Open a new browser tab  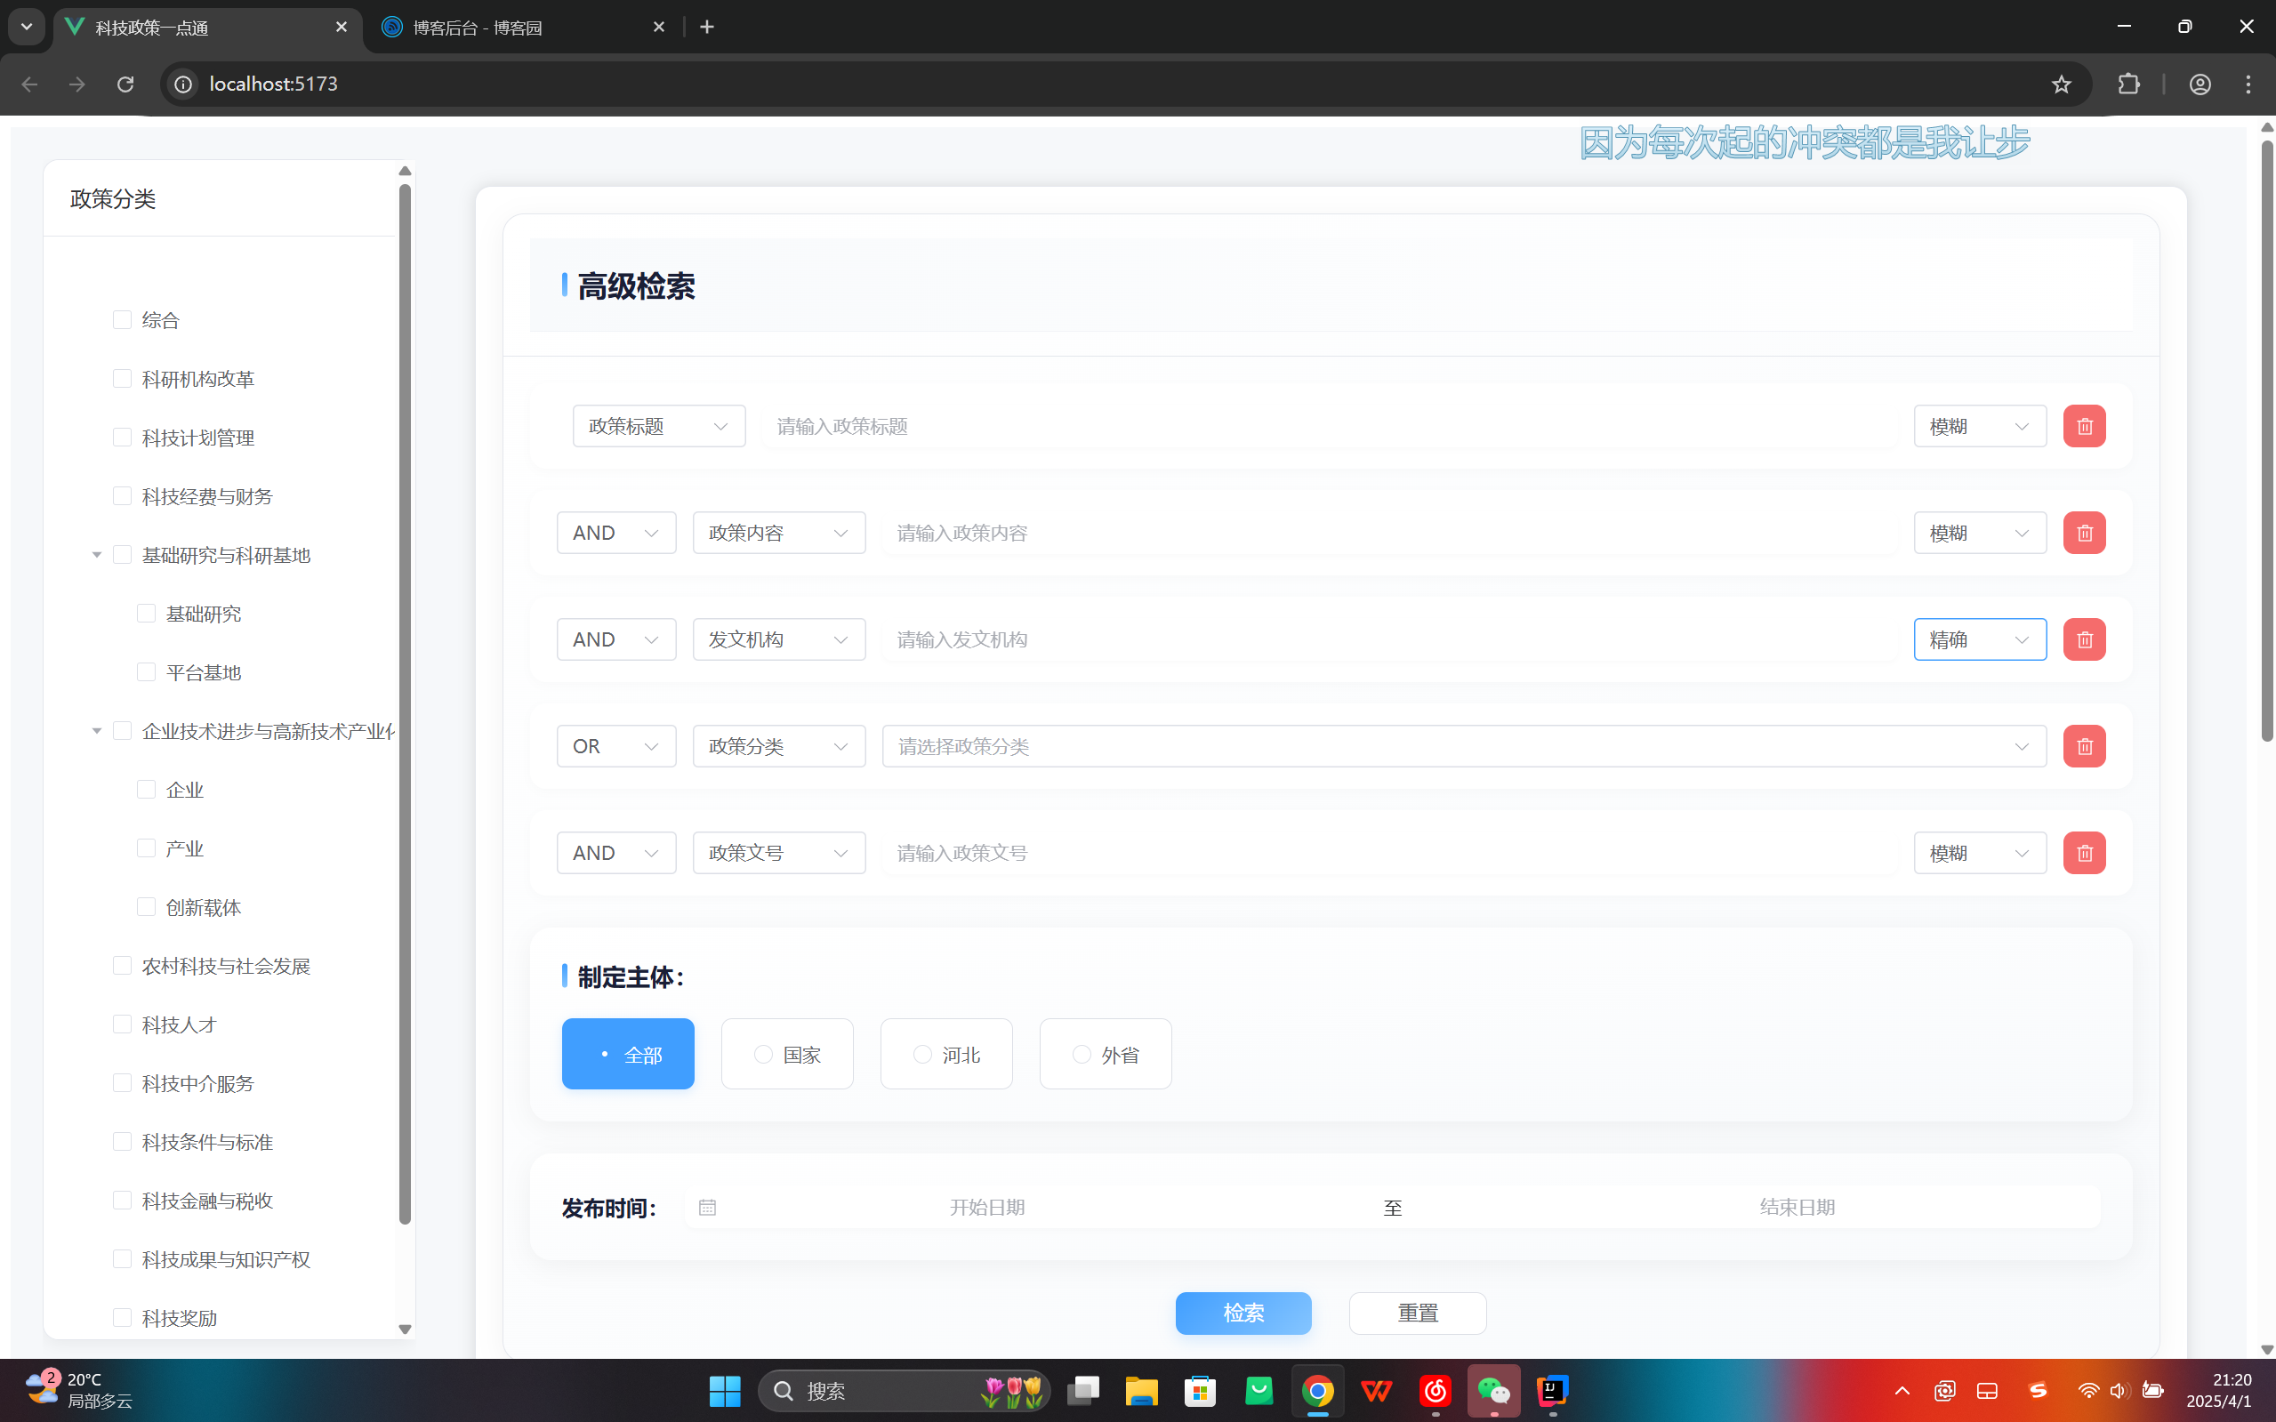point(707,28)
